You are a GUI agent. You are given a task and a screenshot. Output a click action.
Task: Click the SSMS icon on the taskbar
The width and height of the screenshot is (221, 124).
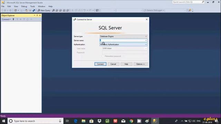coord(155,121)
